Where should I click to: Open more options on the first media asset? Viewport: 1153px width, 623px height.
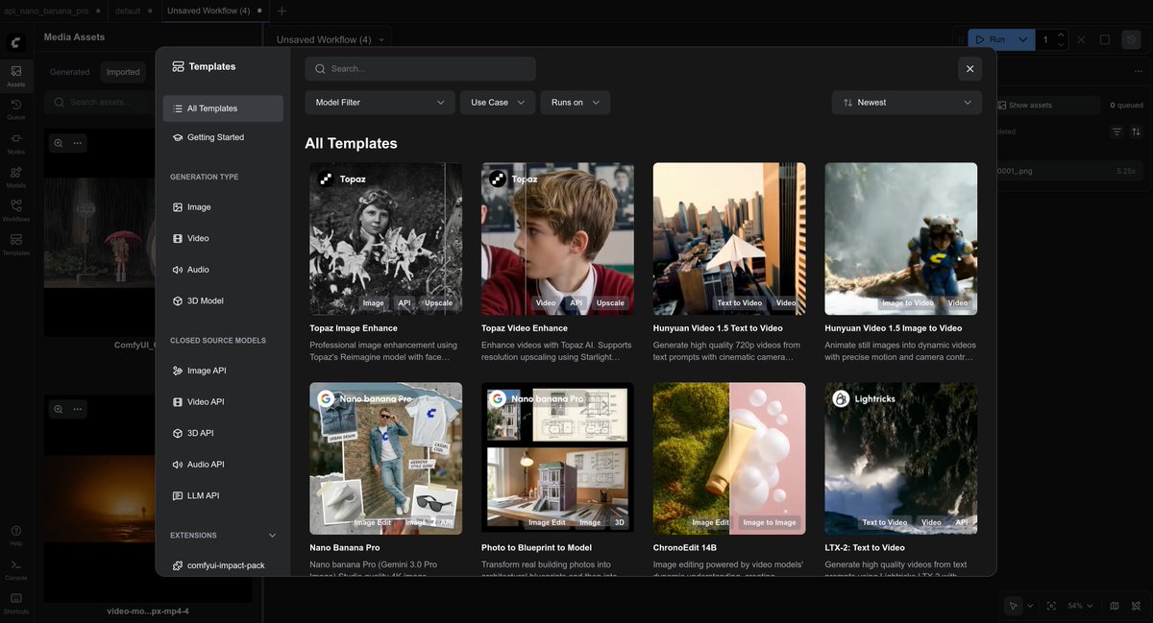coord(78,143)
